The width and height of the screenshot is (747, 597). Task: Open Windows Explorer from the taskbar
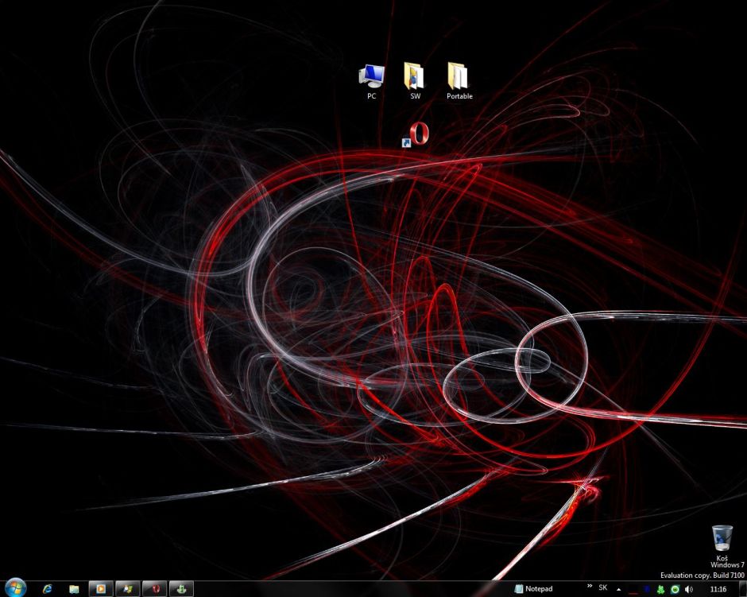(74, 589)
